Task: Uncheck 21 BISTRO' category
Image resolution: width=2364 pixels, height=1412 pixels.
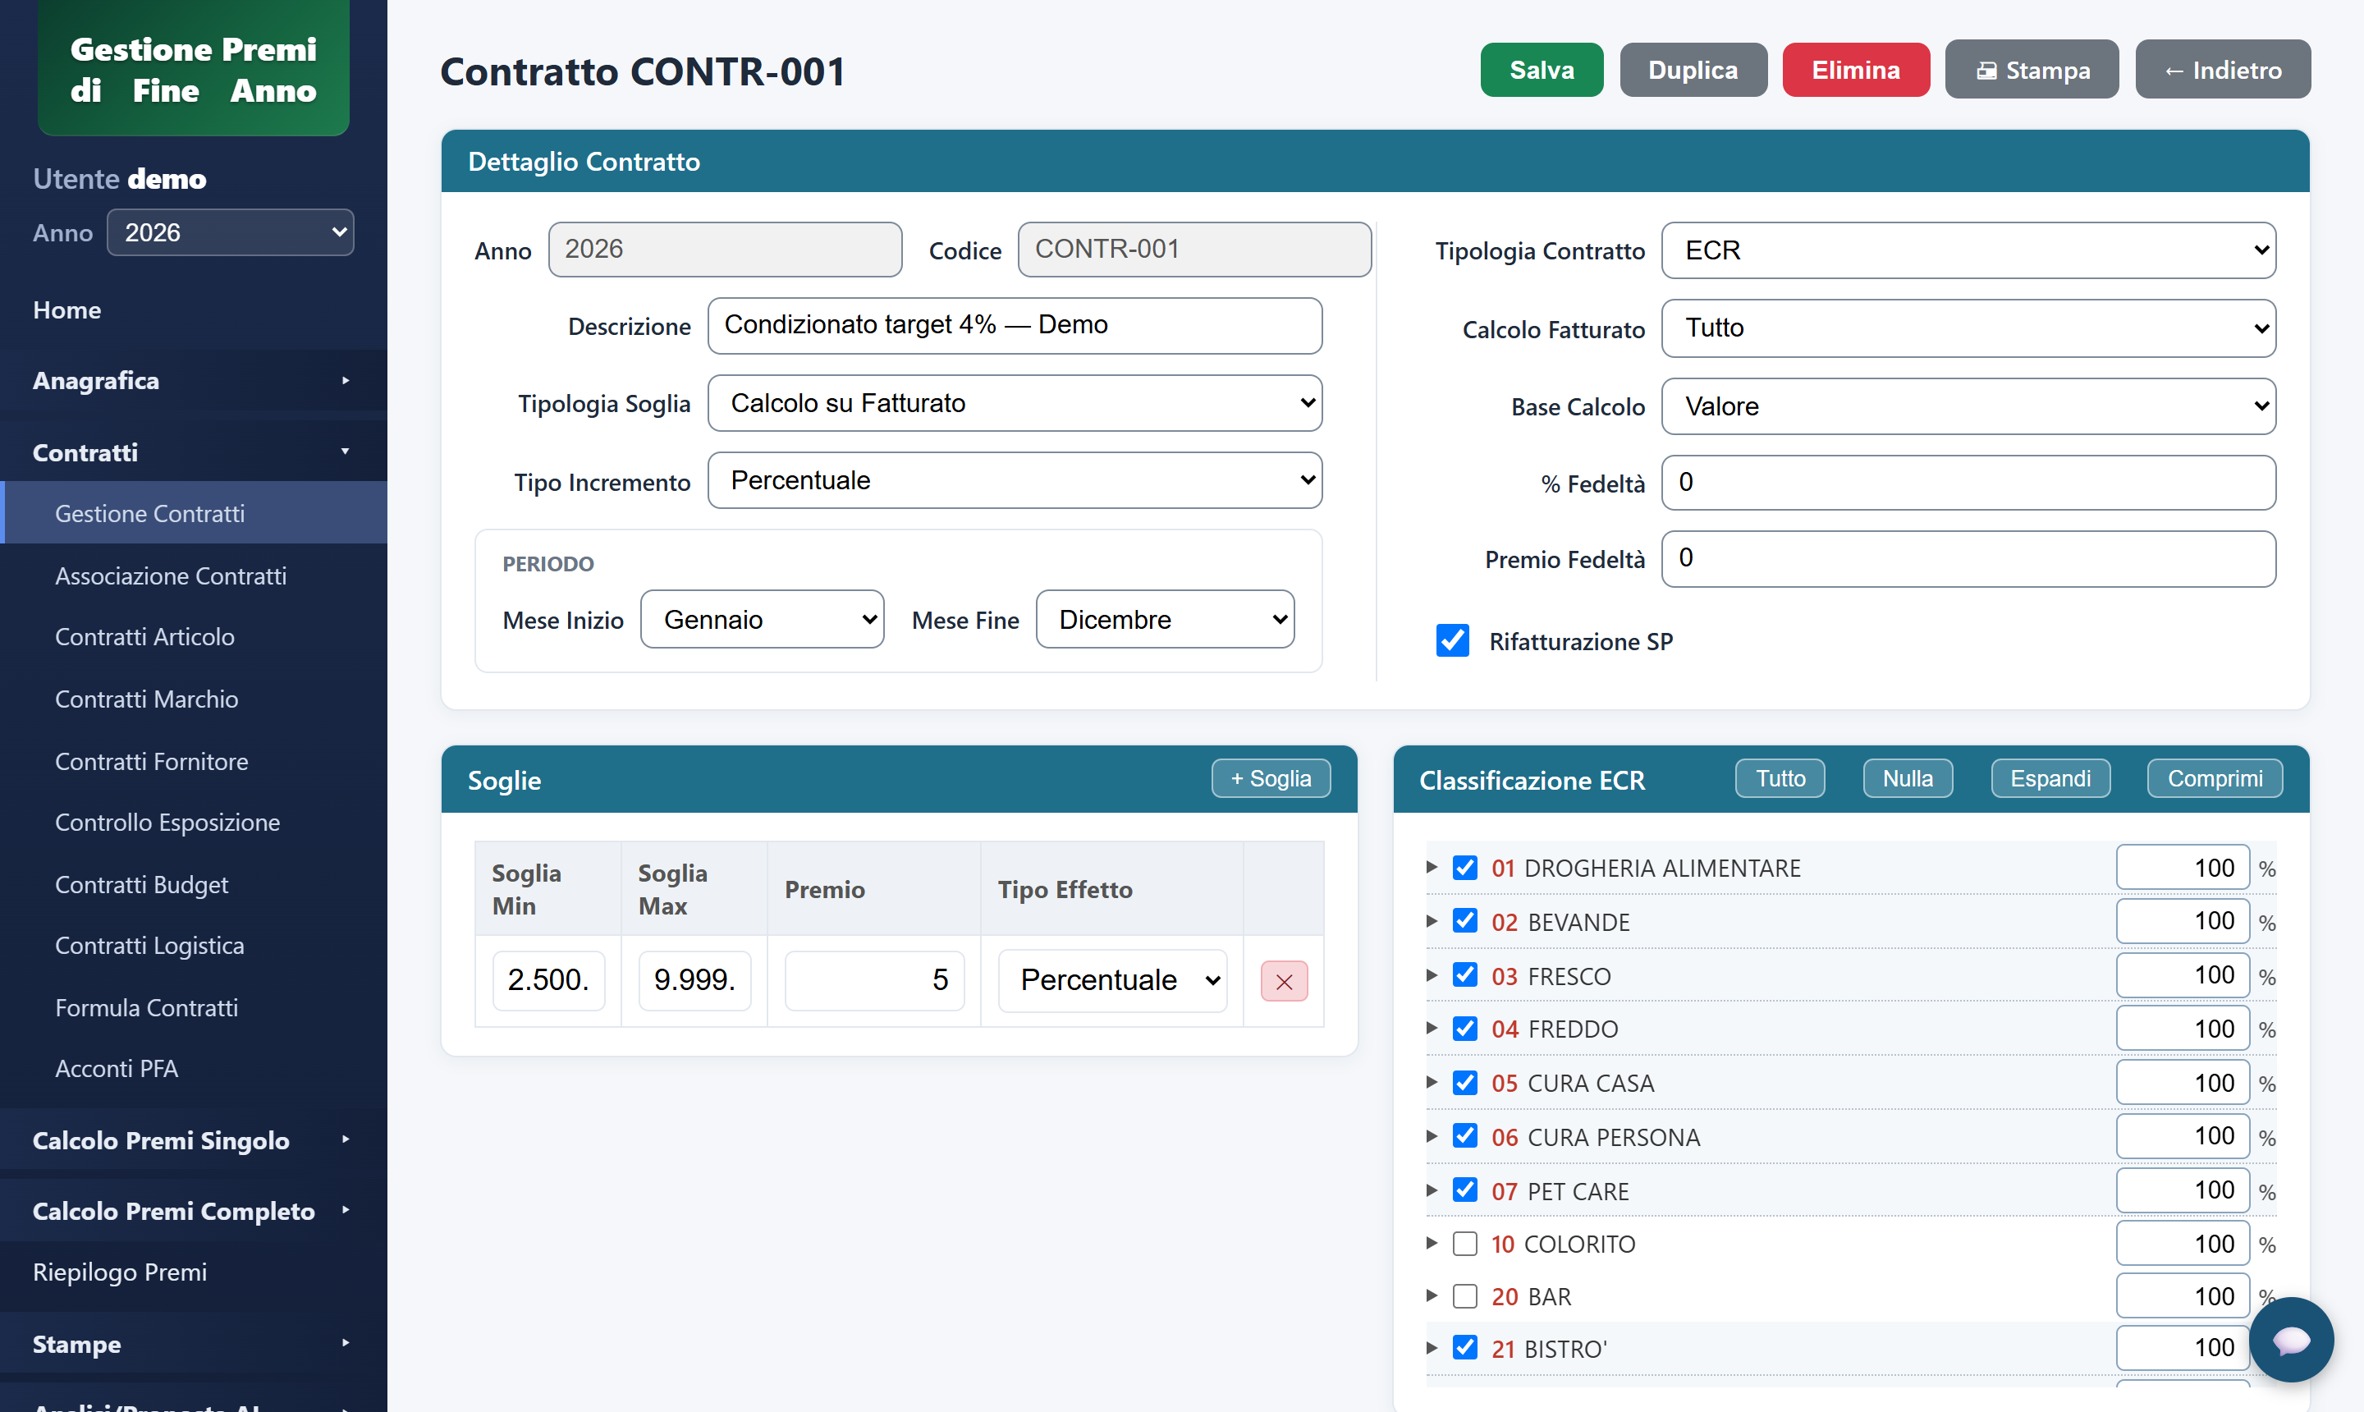Action: click(x=1465, y=1348)
